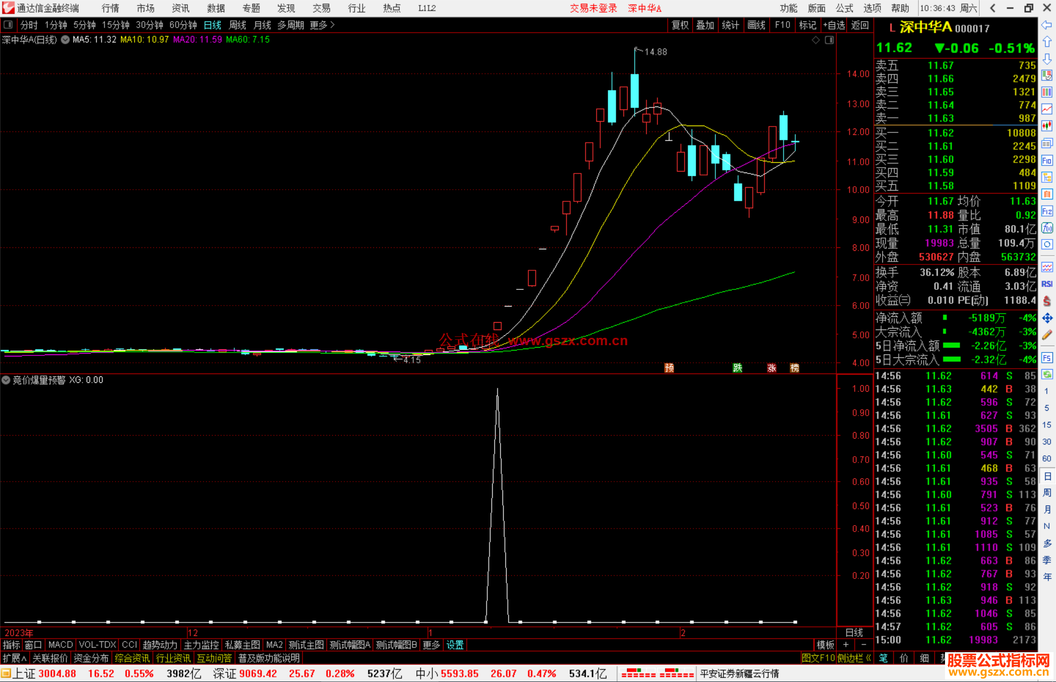Select the pencil drawing tool icon

[x=1047, y=335]
